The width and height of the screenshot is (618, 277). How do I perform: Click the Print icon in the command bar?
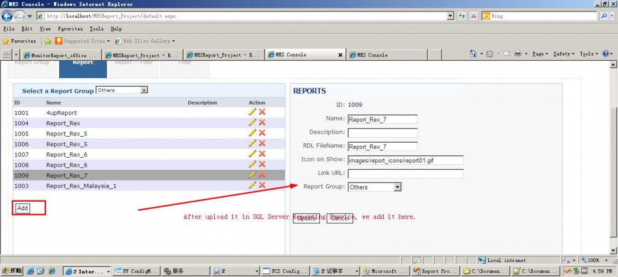click(518, 54)
